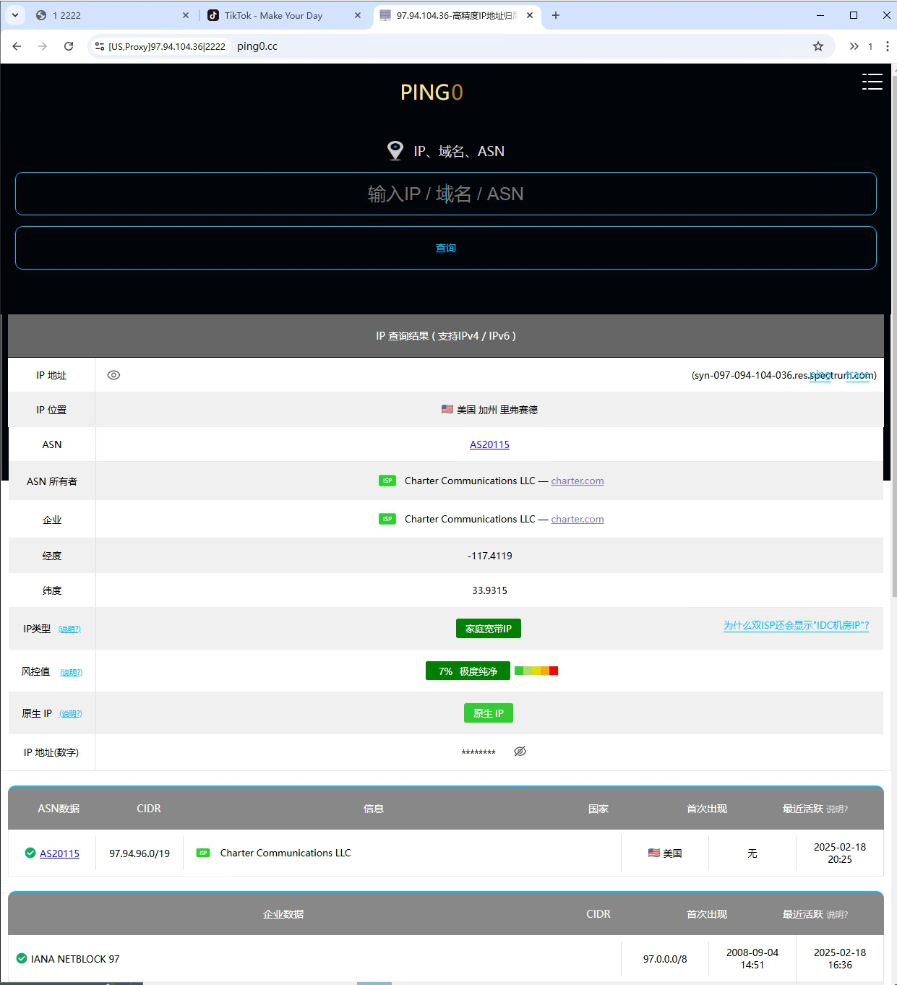Click the IP / 域名 / ASN input field
897x985 pixels.
[446, 194]
